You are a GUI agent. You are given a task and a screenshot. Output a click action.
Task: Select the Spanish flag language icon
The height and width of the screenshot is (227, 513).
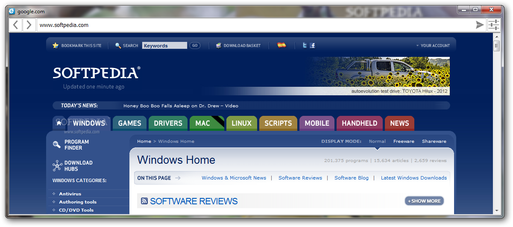pyautogui.click(x=281, y=45)
